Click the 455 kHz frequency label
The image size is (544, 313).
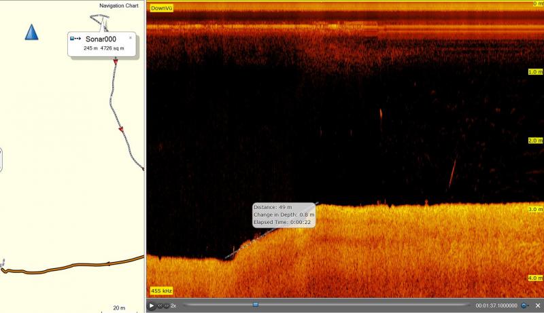[x=160, y=291]
